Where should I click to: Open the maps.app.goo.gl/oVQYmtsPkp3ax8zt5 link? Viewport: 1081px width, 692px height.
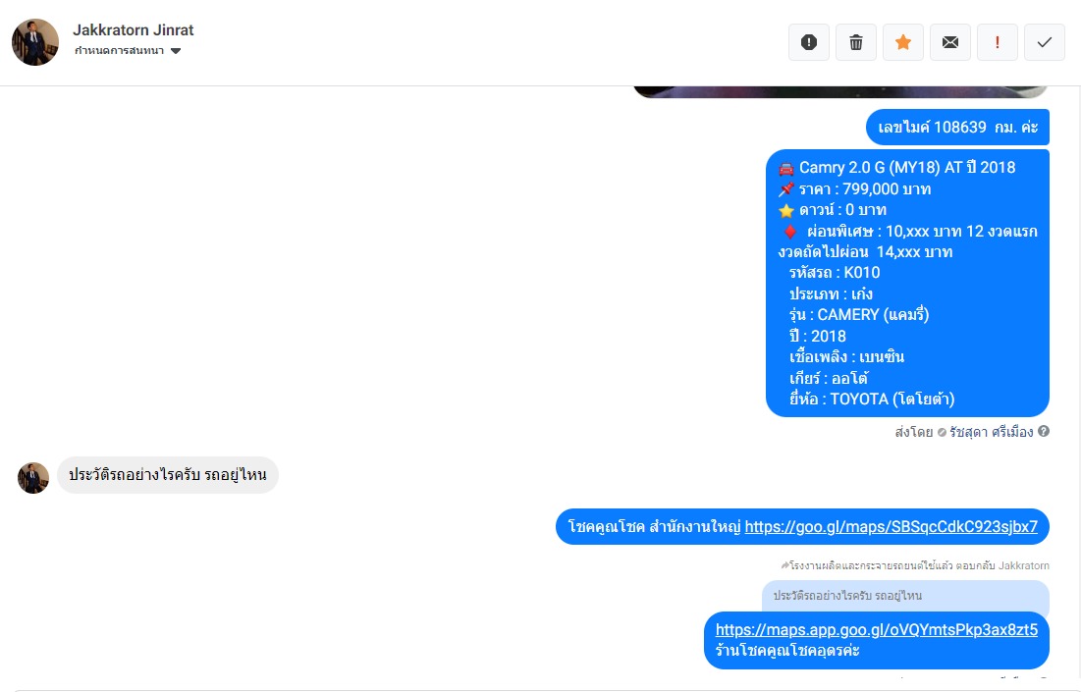pos(876,629)
